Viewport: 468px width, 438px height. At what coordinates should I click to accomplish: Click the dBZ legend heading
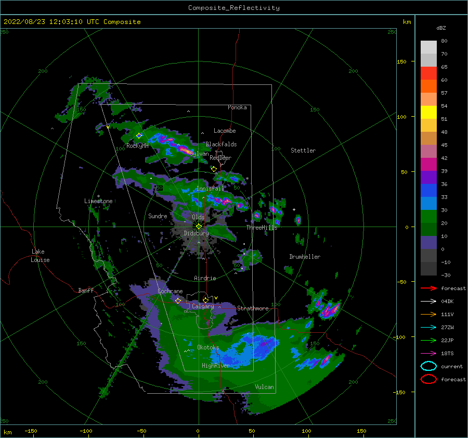[x=441, y=28]
